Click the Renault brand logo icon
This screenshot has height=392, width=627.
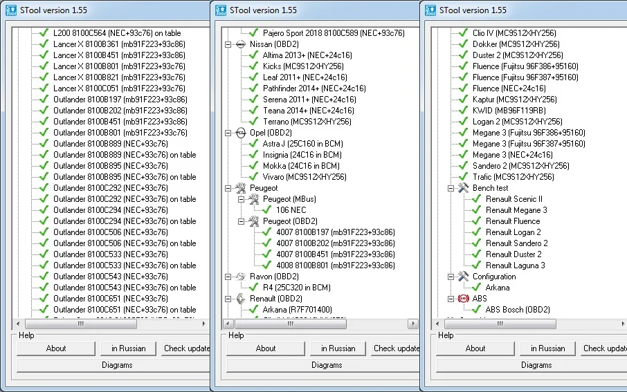[x=241, y=299]
